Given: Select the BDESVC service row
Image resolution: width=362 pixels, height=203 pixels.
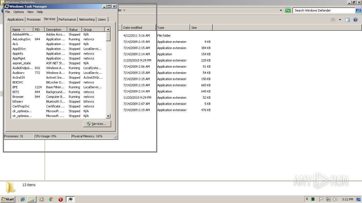Looking at the screenshot, I should (x=58, y=82).
